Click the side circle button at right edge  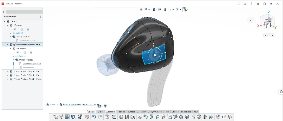point(281,92)
